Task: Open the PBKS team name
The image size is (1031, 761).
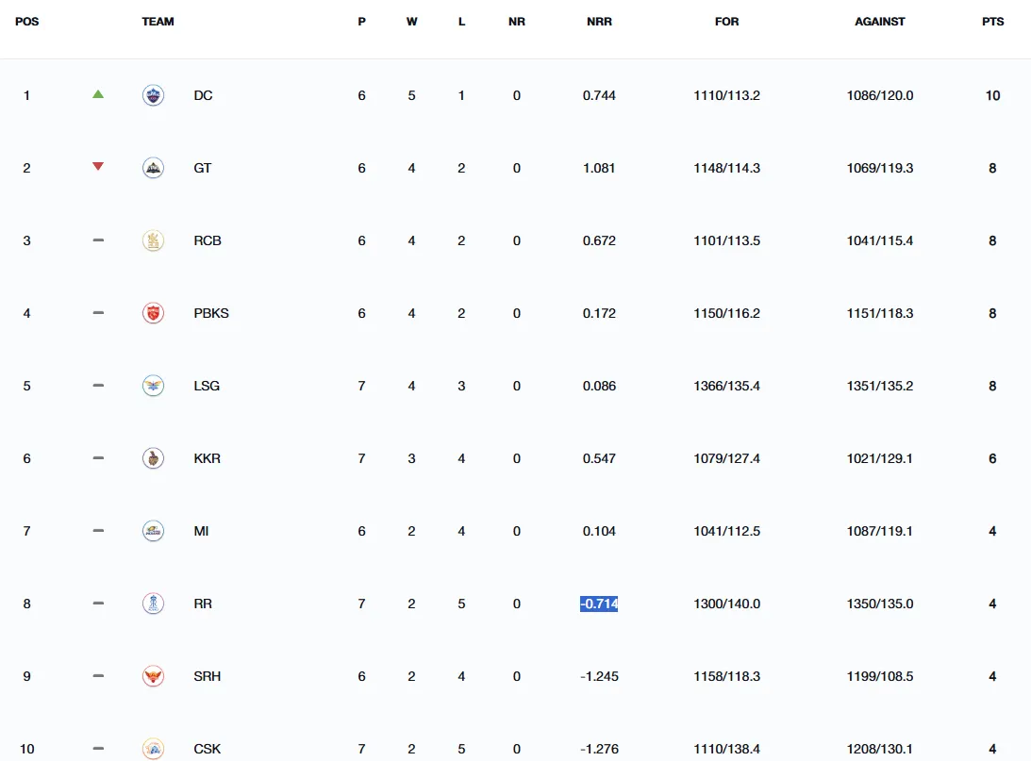Action: click(211, 313)
